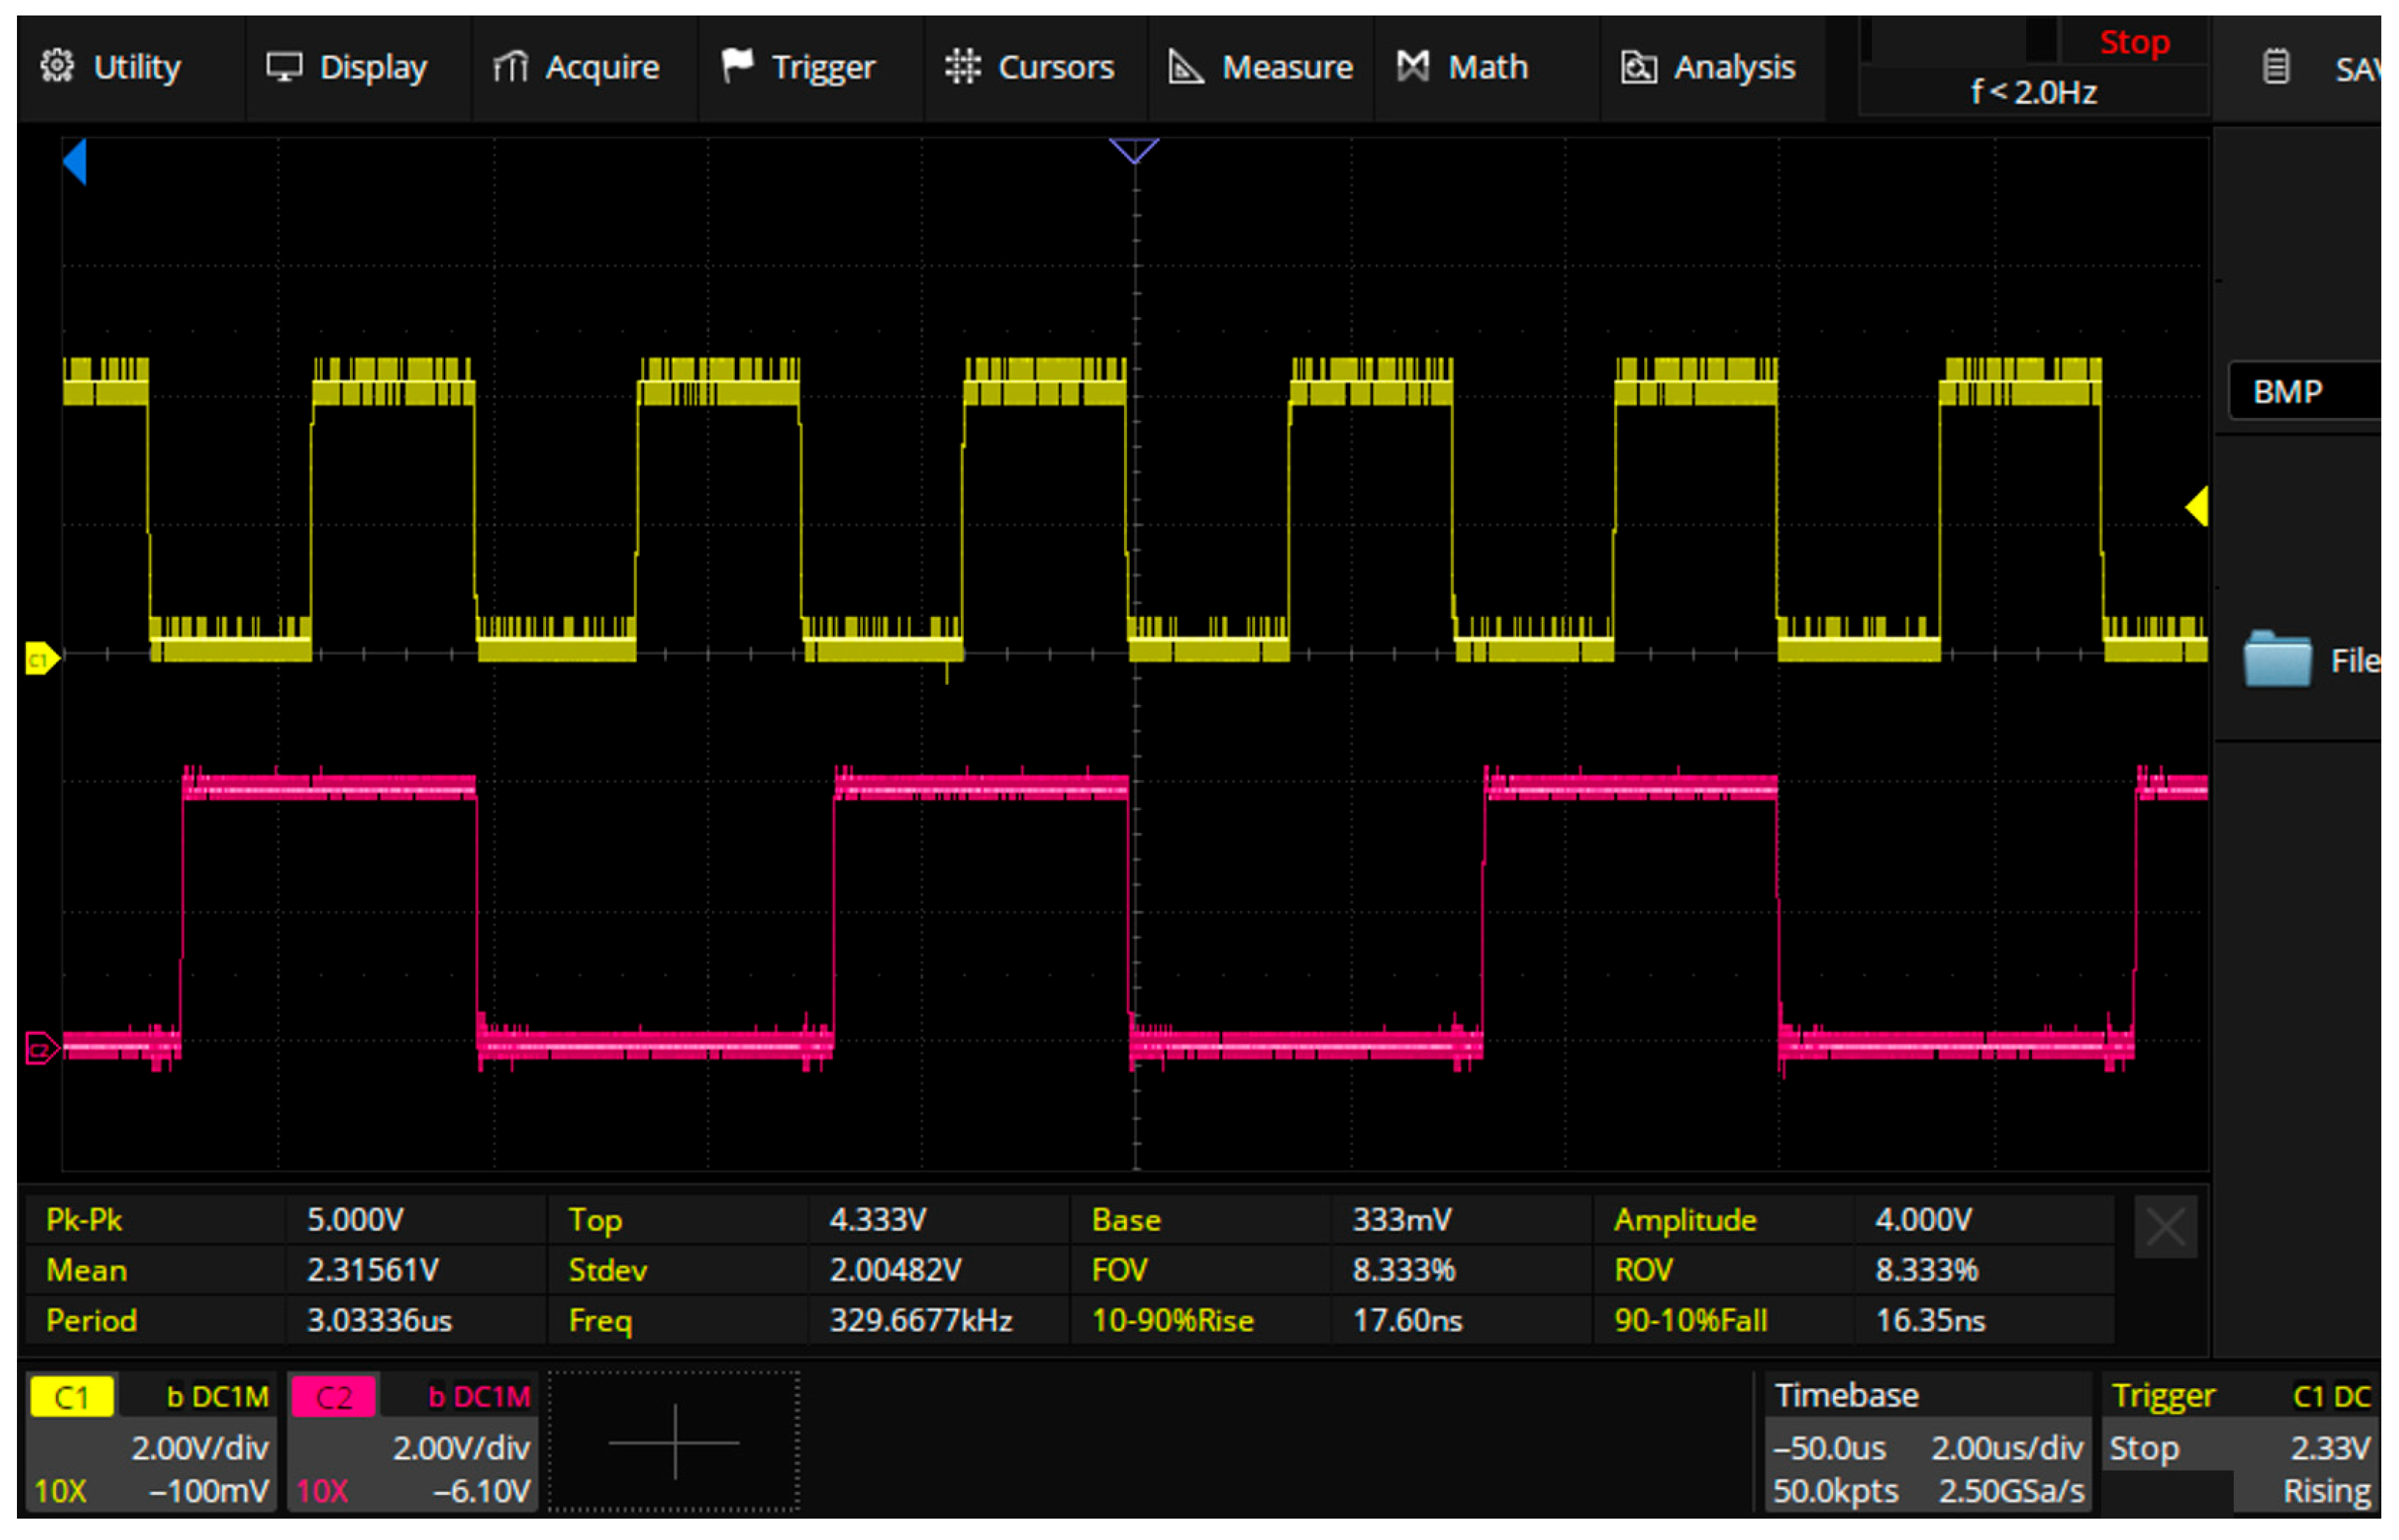Open the Trigger menu
Screen dimensions: 2399x1540
pyautogui.click(x=811, y=68)
